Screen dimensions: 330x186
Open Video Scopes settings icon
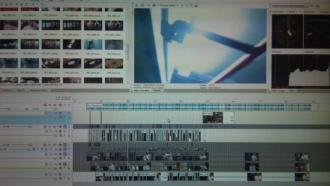tap(312, 6)
